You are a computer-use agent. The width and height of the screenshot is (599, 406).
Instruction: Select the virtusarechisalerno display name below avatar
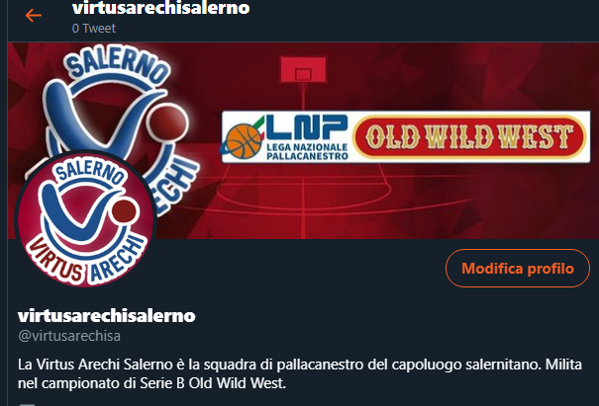point(107,316)
